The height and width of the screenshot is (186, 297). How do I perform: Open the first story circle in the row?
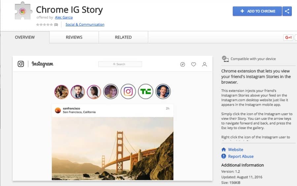pyautogui.click(x=61, y=92)
